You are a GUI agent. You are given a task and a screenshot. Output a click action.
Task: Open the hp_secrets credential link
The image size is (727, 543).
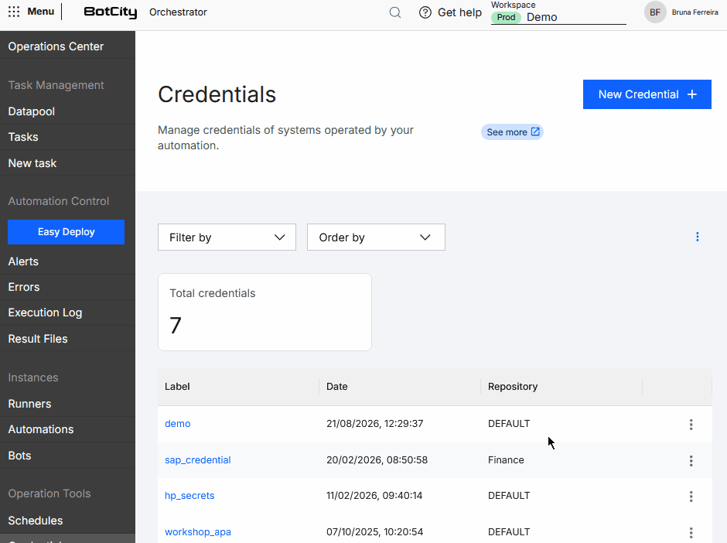point(189,496)
